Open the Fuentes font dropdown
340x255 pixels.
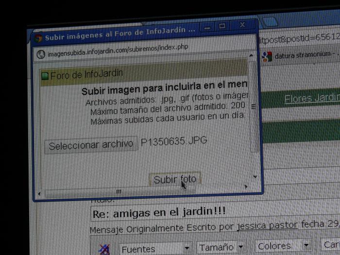[155, 249]
